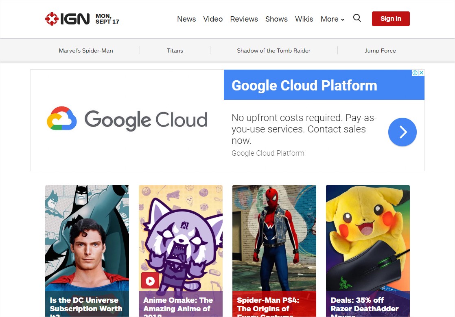
Task: Select Shows in the navigation
Action: pos(276,19)
